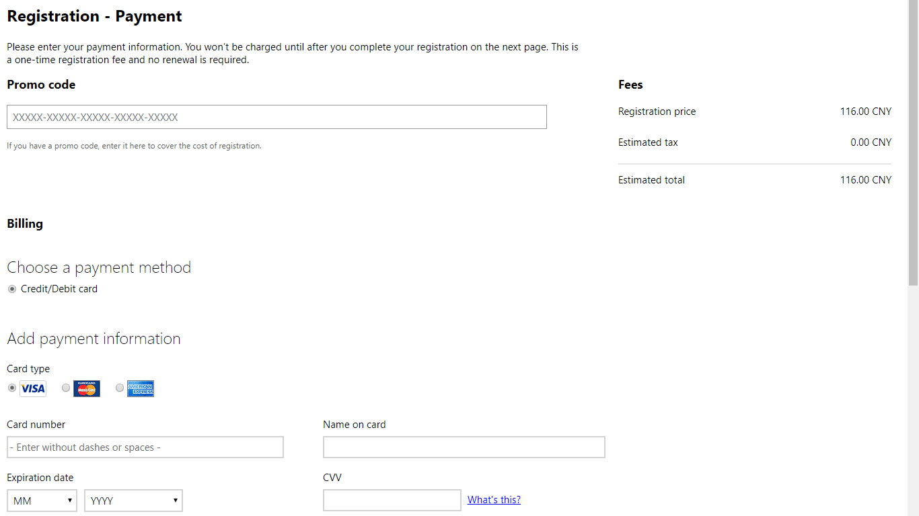Screen dimensions: 919x516
Task: Click the "Name on card" field label
Action: tap(355, 425)
